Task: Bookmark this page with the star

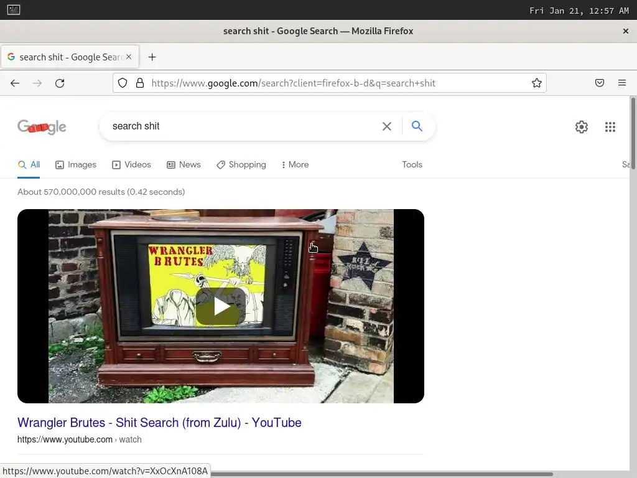Action: click(x=537, y=83)
